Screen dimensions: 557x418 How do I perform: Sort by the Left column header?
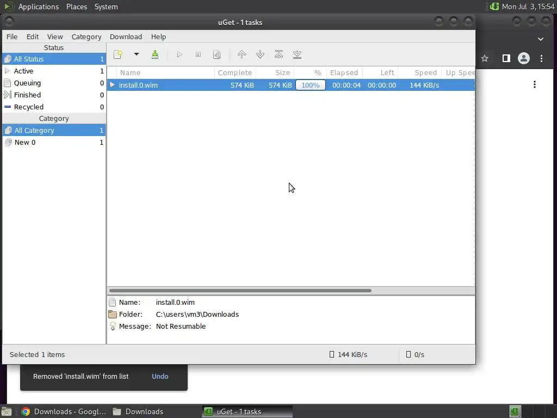380,72
